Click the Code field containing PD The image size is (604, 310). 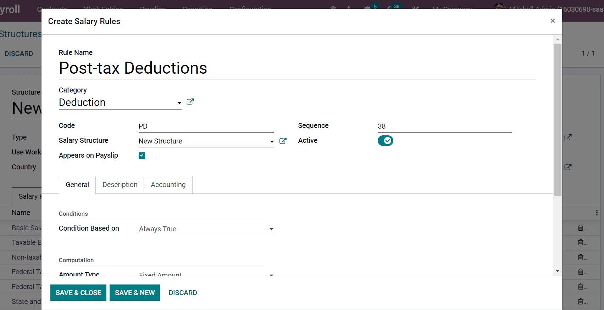206,126
